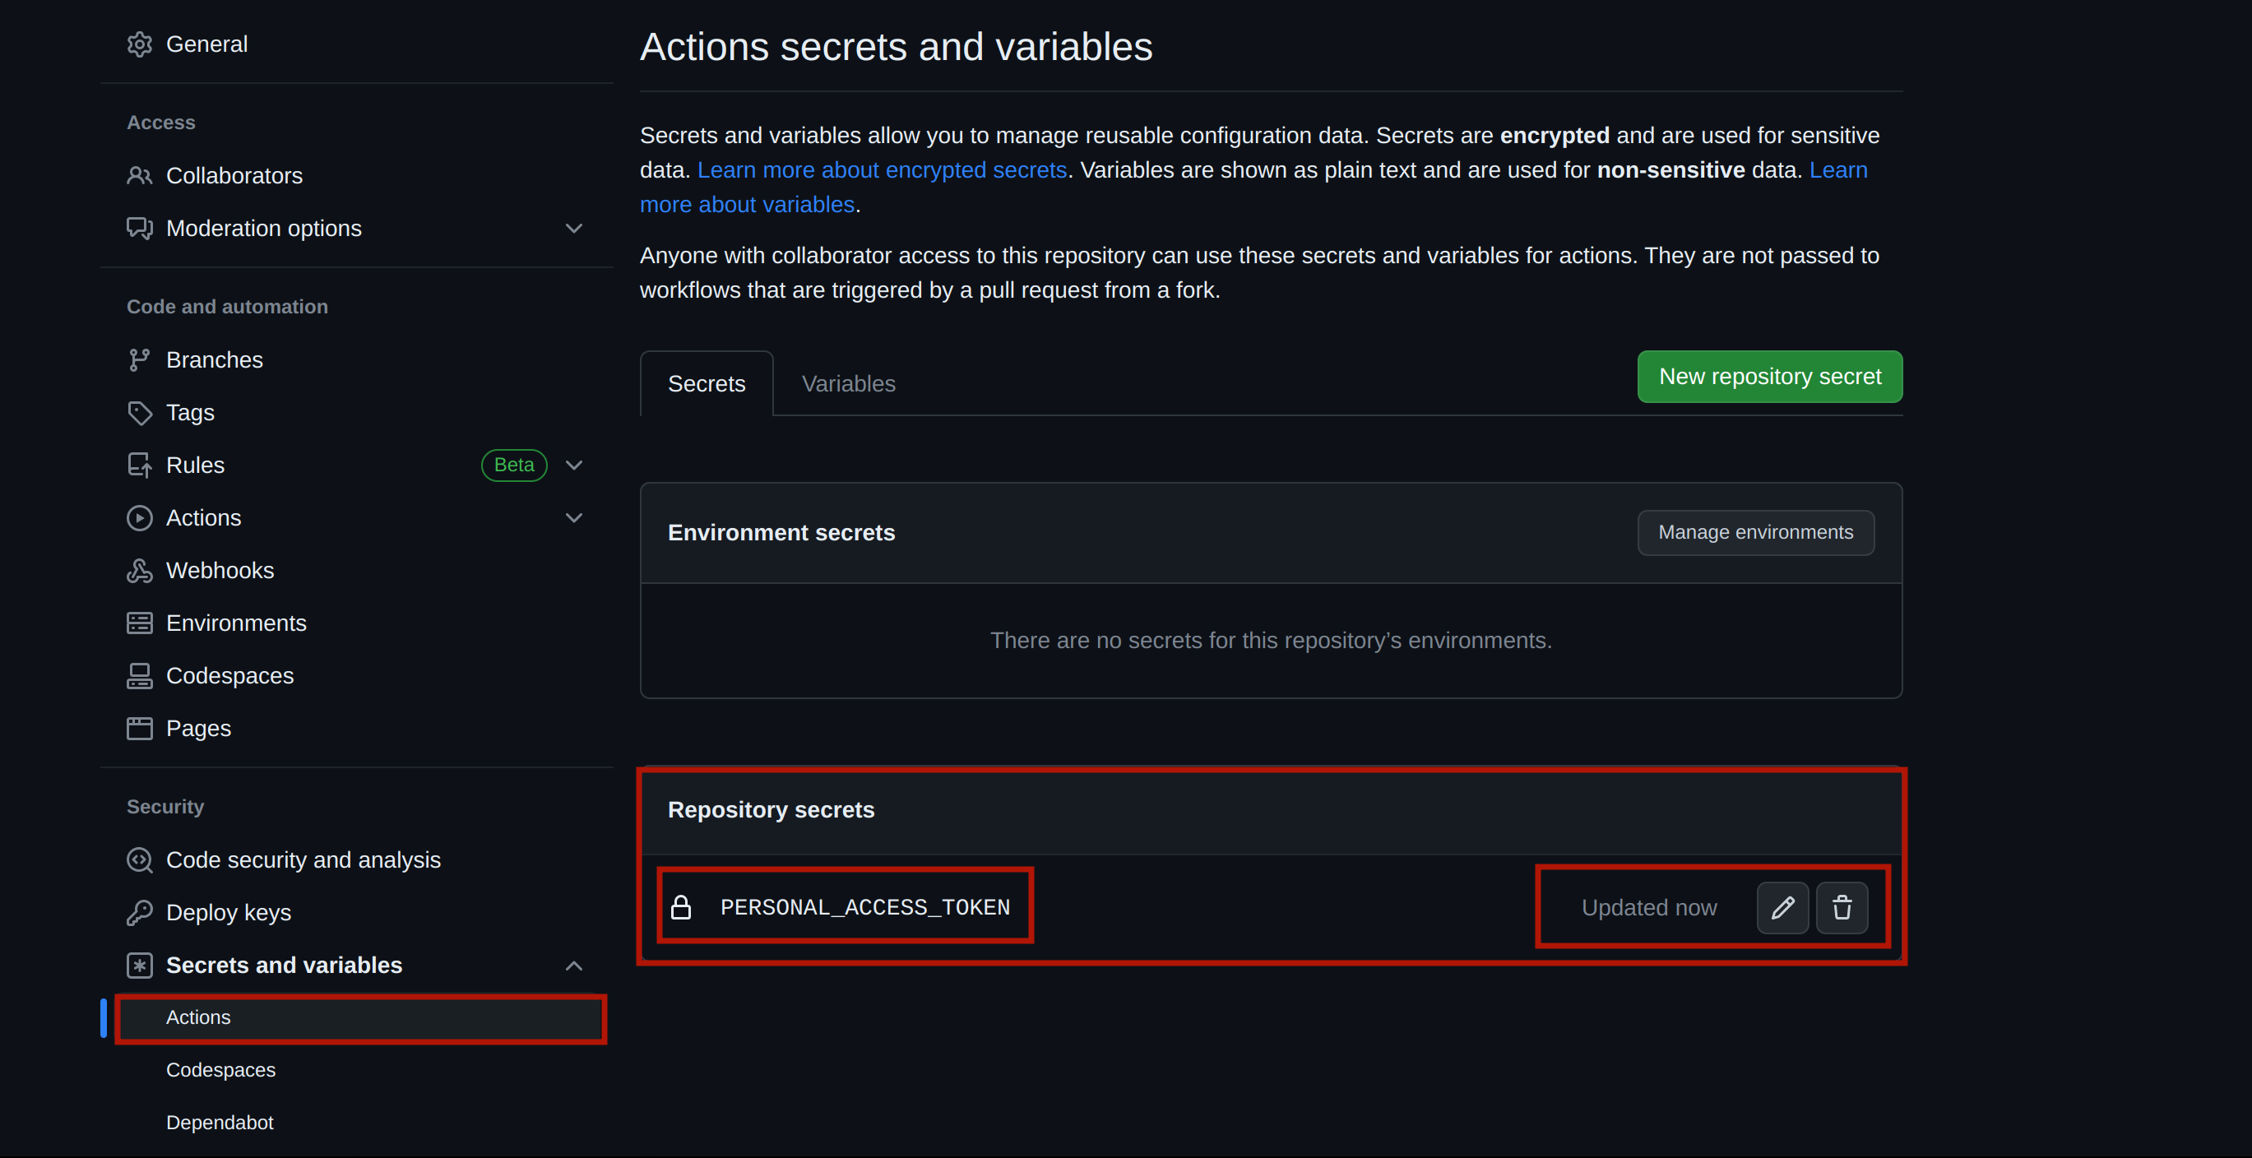Click the Codespaces icon under Code and automation
This screenshot has width=2252, height=1158.
139,675
